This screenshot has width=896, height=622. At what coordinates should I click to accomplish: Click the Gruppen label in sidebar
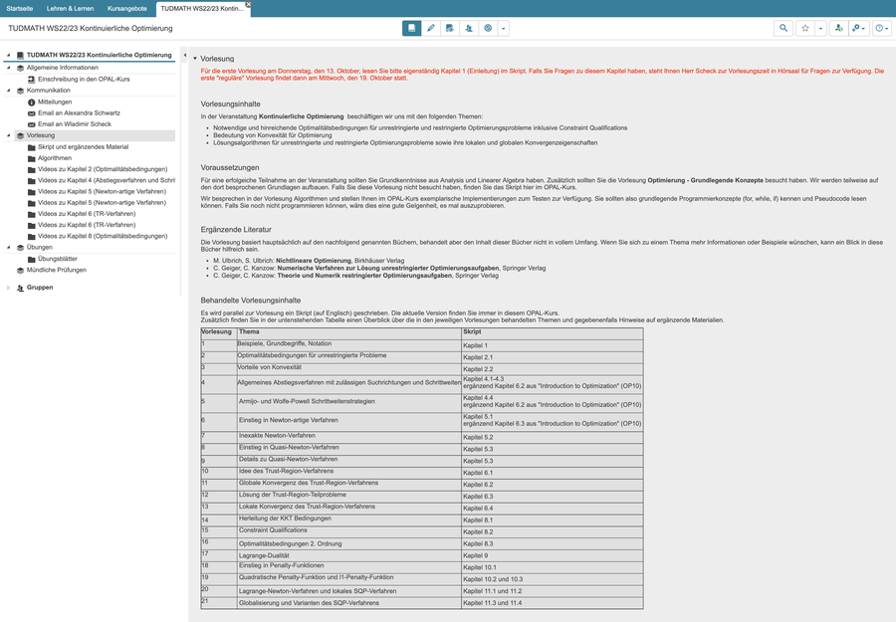click(40, 288)
